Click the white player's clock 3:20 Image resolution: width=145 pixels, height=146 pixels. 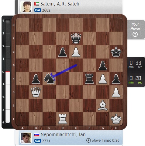pos(136,80)
